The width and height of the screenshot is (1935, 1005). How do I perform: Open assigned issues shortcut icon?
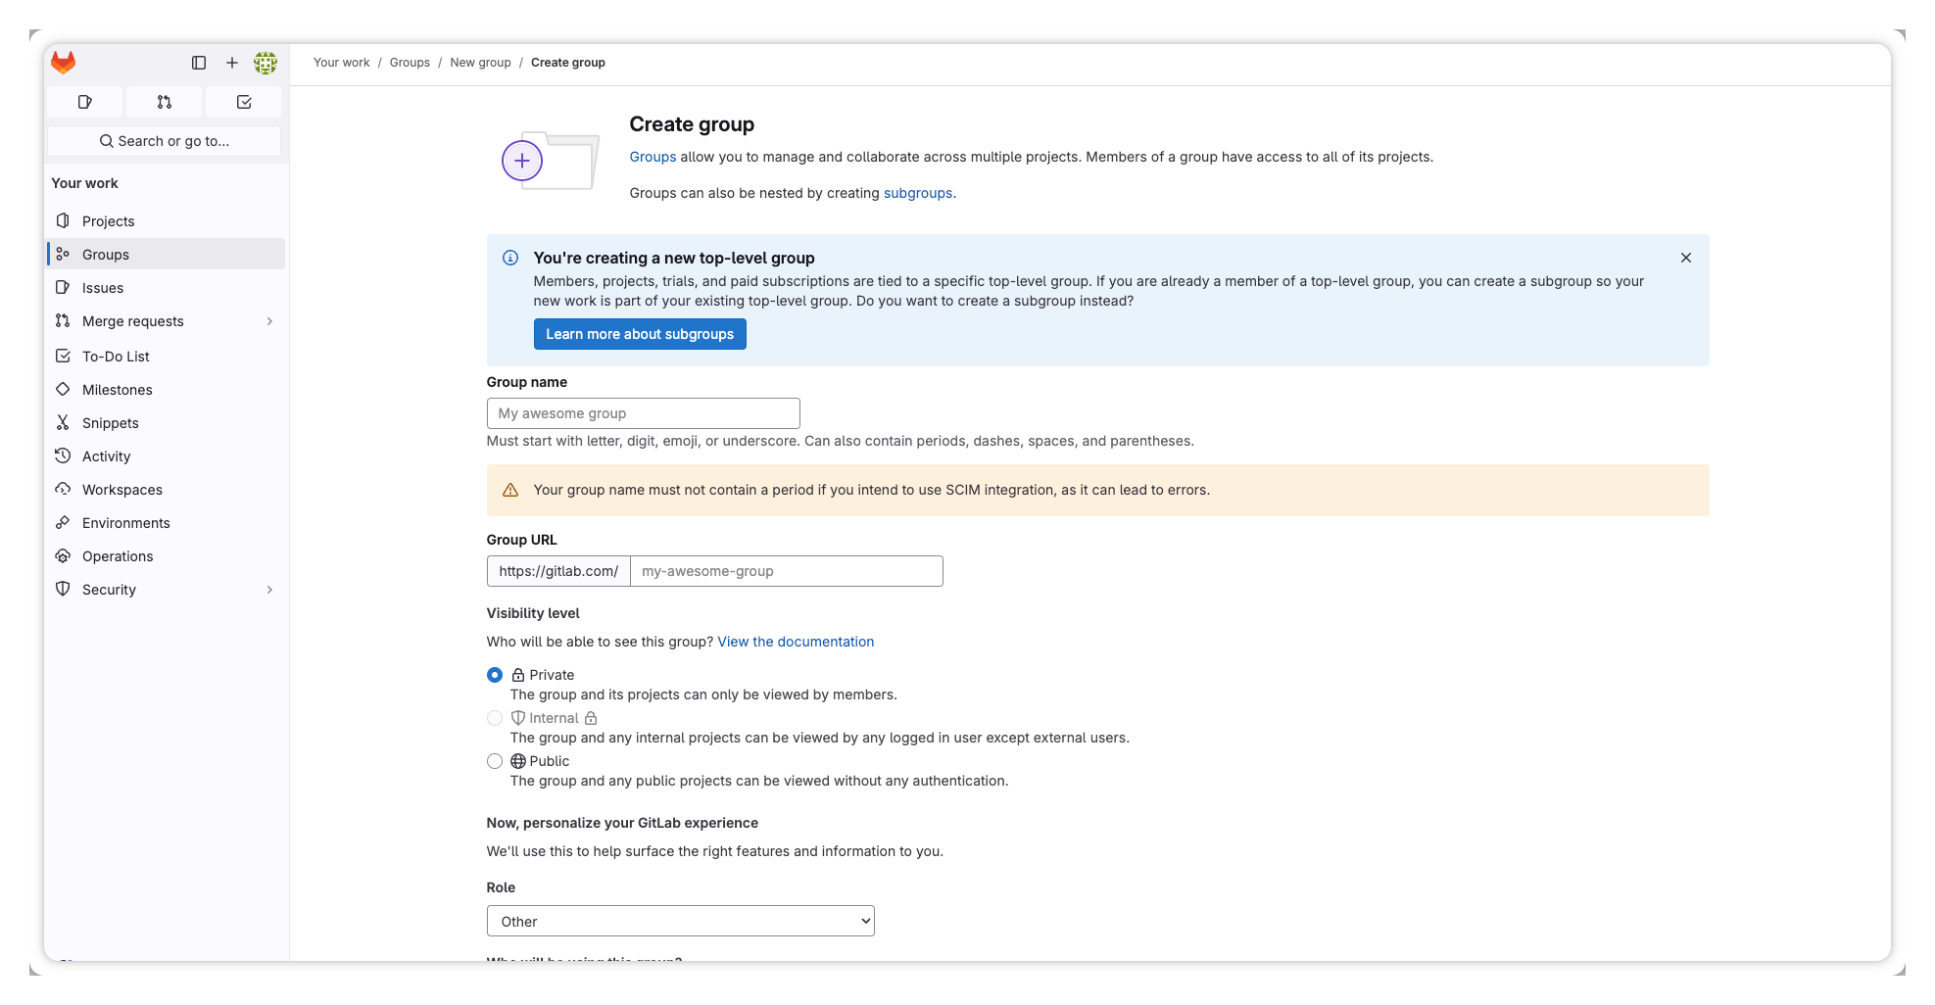coord(85,102)
